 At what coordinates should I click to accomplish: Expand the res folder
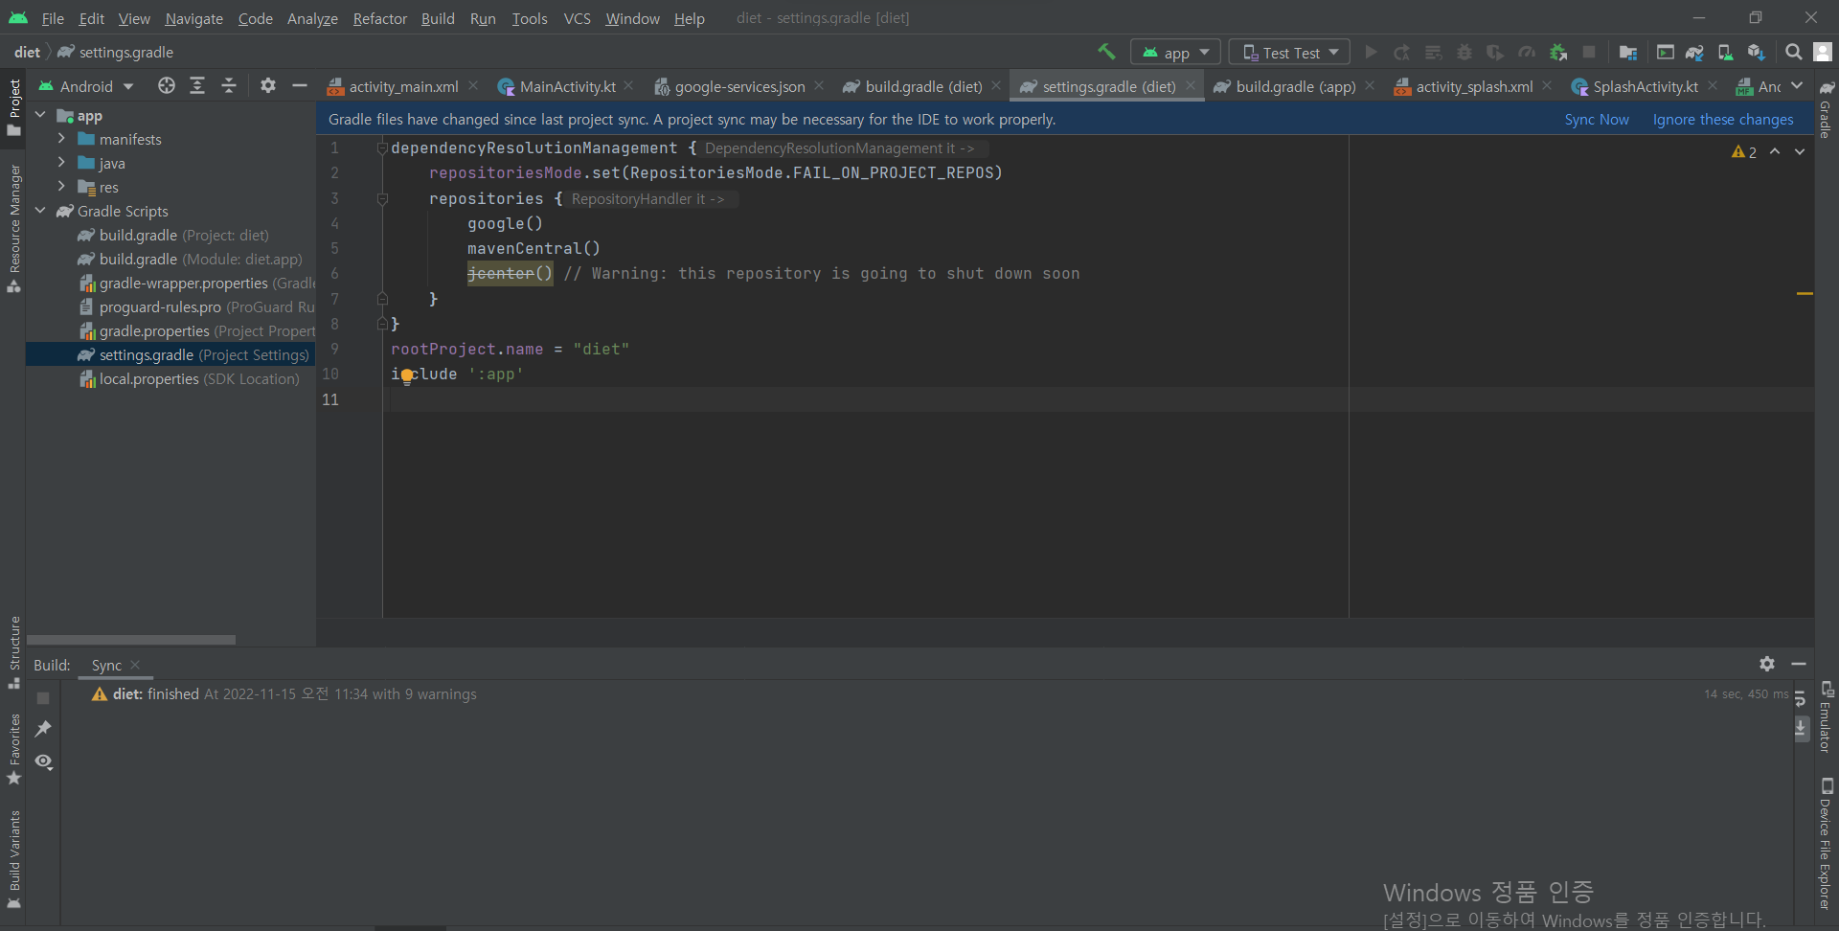pyautogui.click(x=61, y=187)
